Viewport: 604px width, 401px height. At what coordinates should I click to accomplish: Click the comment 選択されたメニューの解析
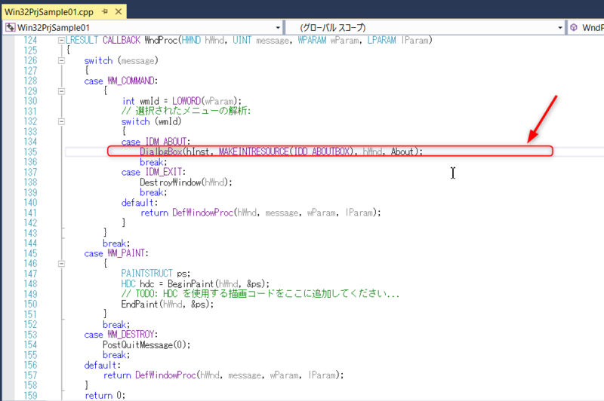(x=186, y=111)
